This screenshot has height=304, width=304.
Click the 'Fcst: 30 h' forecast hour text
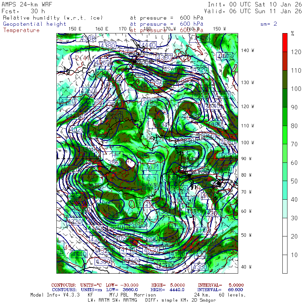click(23, 11)
